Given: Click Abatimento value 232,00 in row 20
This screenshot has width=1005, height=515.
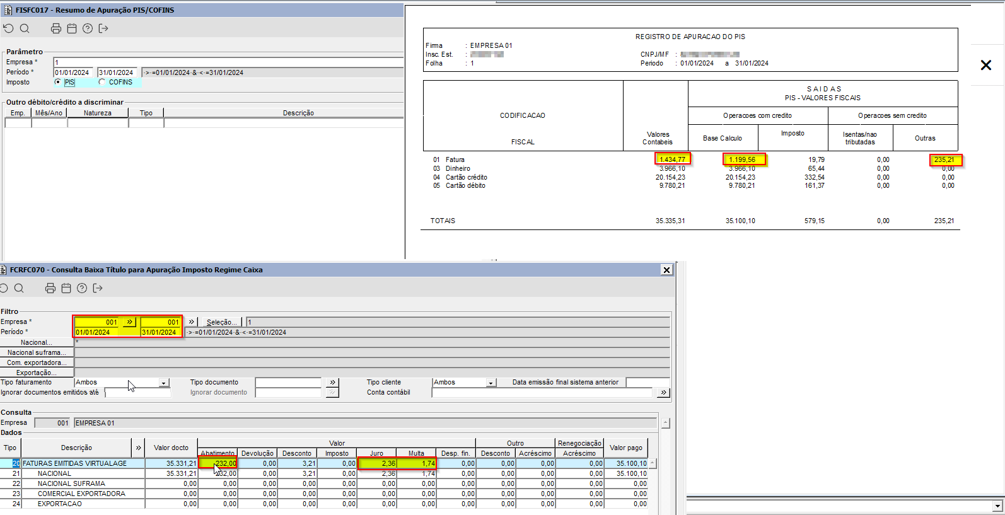Looking at the screenshot, I should [x=218, y=463].
